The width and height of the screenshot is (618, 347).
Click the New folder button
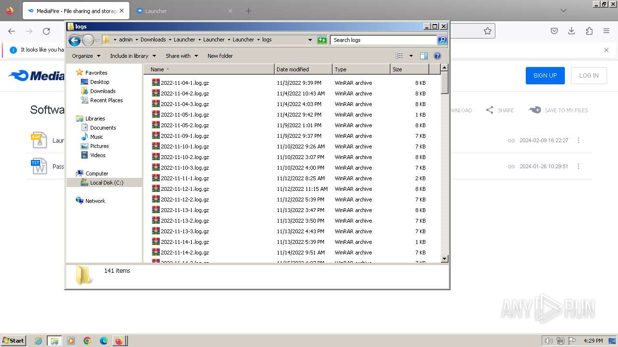(220, 56)
